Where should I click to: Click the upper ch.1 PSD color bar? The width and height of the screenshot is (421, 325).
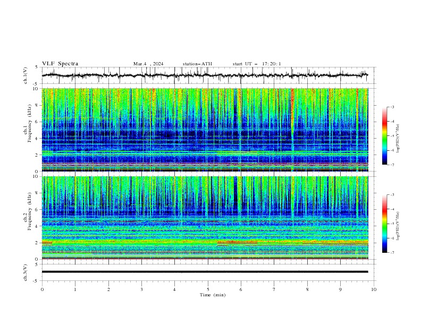tap(384, 136)
